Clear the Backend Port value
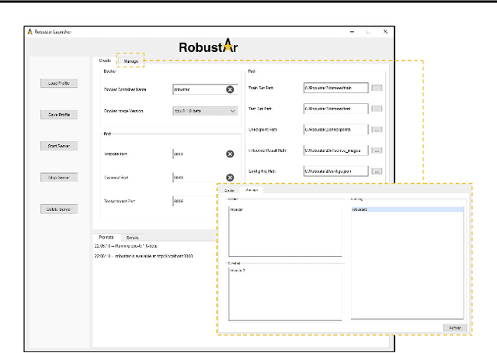497x353 pixels. [230, 178]
